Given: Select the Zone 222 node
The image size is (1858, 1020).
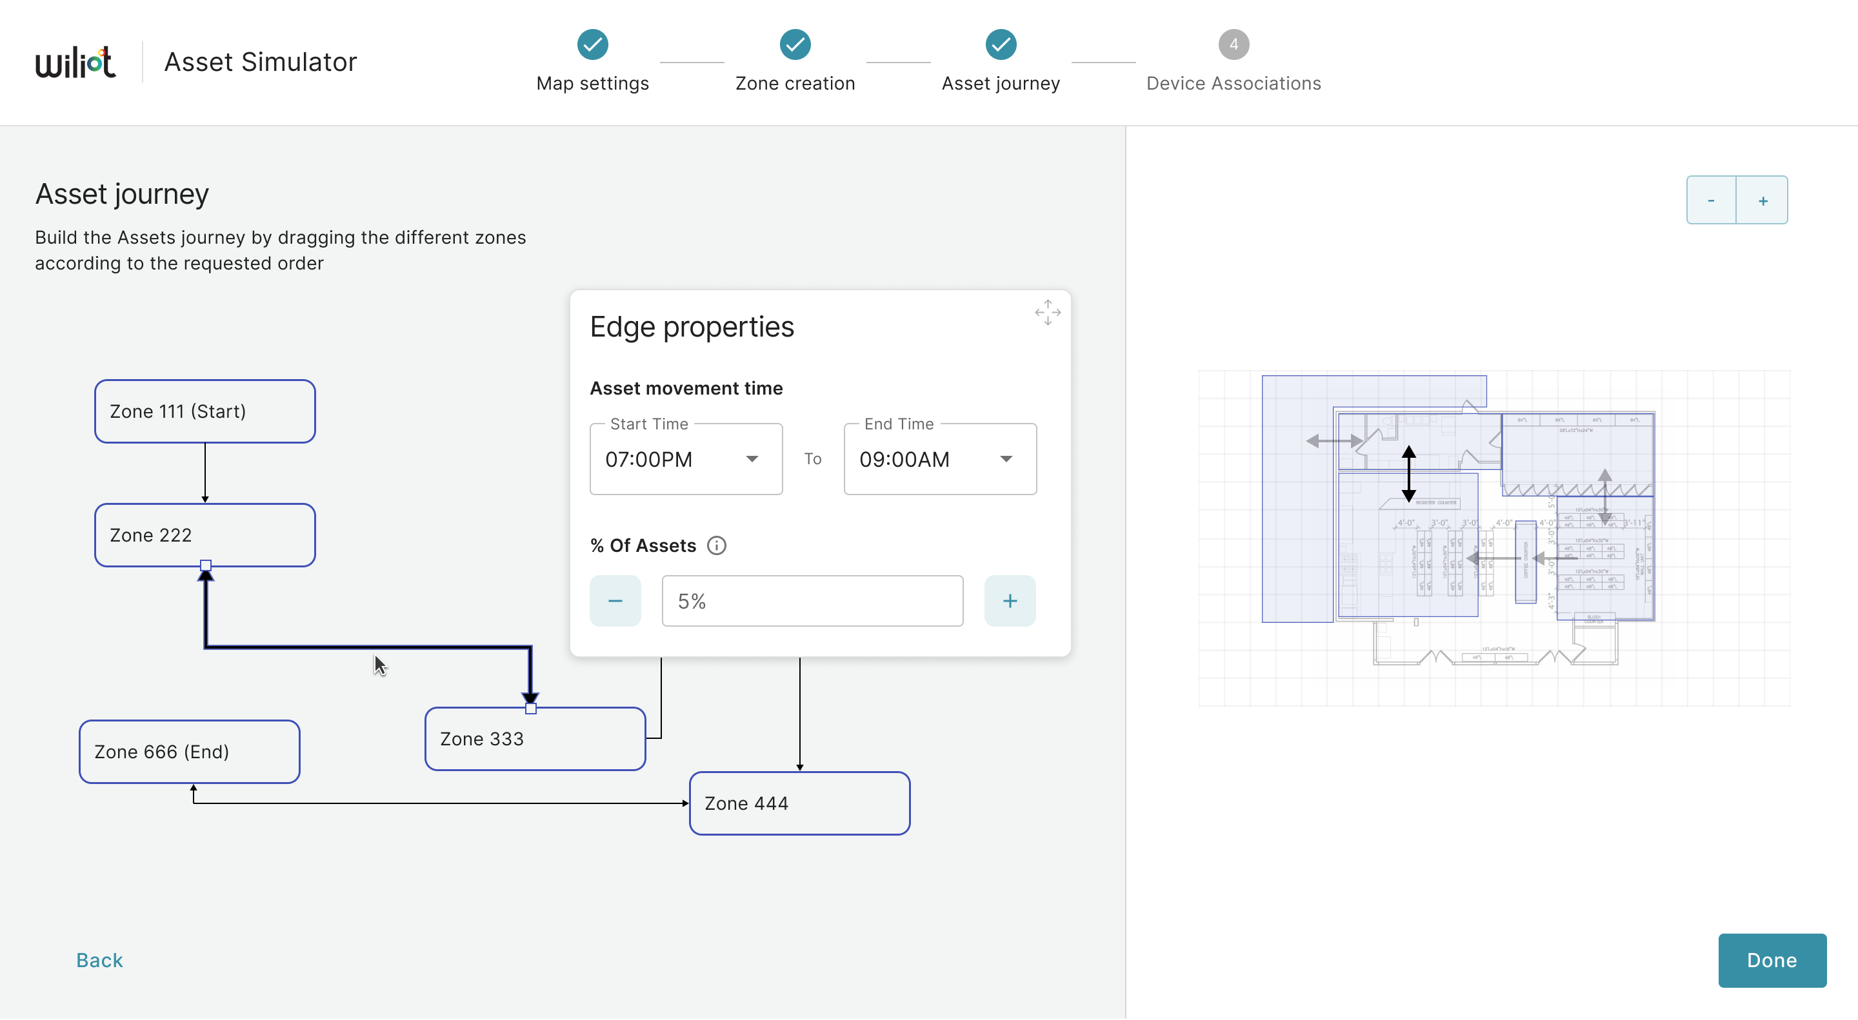Looking at the screenshot, I should pyautogui.click(x=205, y=535).
